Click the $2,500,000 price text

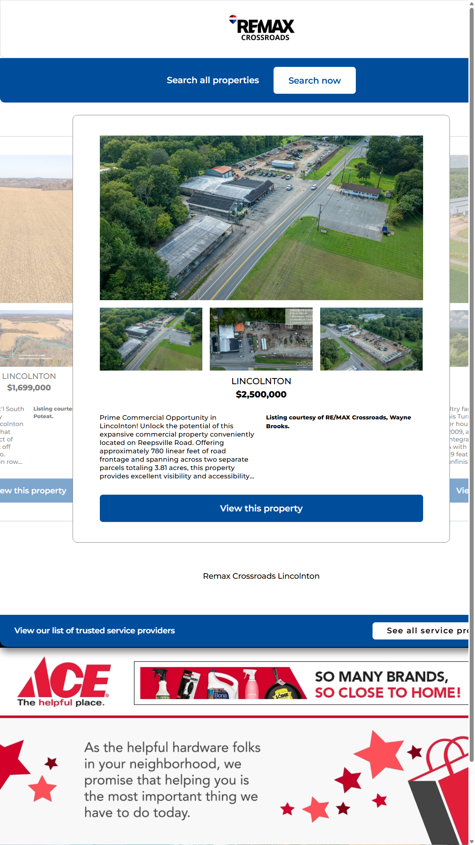[261, 394]
